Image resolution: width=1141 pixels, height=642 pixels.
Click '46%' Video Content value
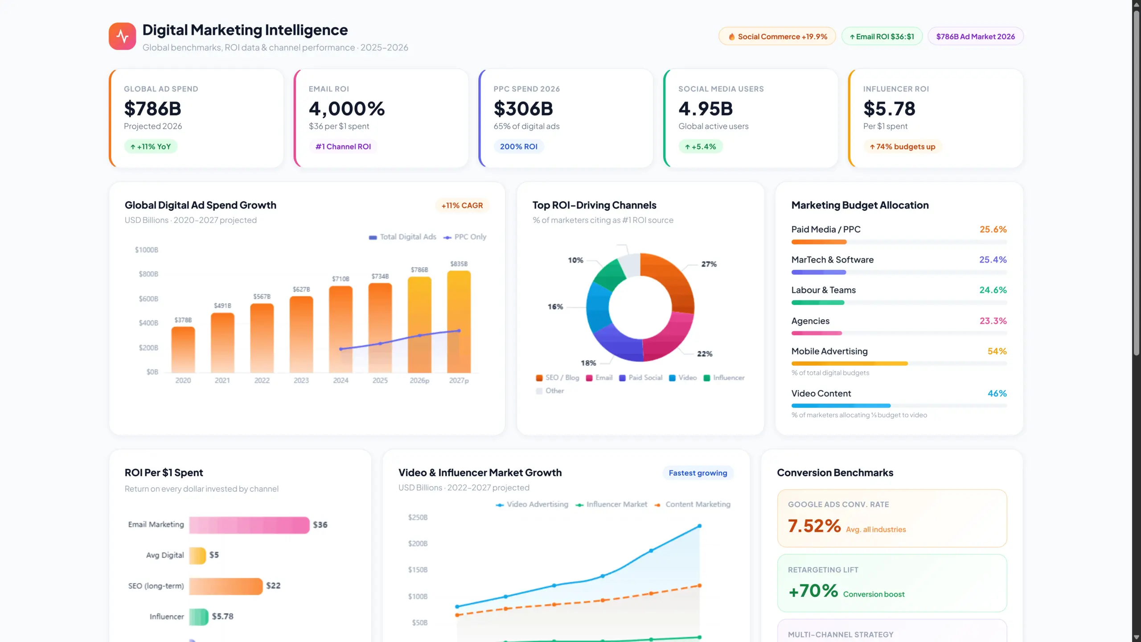click(997, 394)
